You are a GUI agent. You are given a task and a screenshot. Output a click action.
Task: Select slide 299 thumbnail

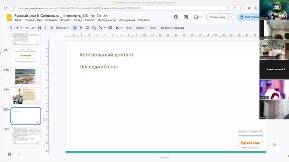tap(26, 96)
